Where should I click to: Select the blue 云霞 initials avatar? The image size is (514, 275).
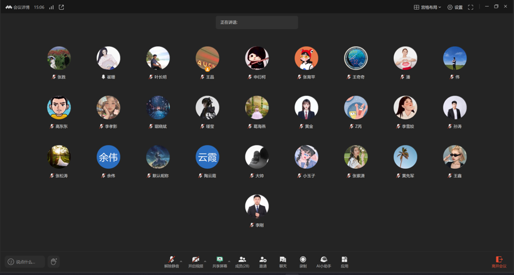(208, 157)
